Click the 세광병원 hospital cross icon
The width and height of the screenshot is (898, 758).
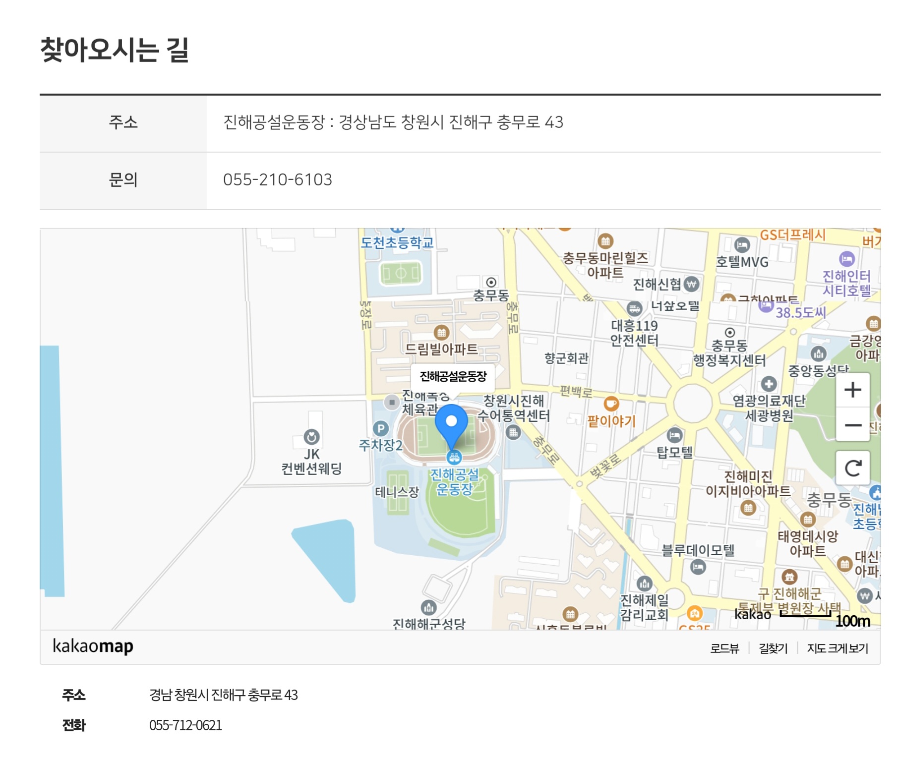pyautogui.click(x=769, y=384)
